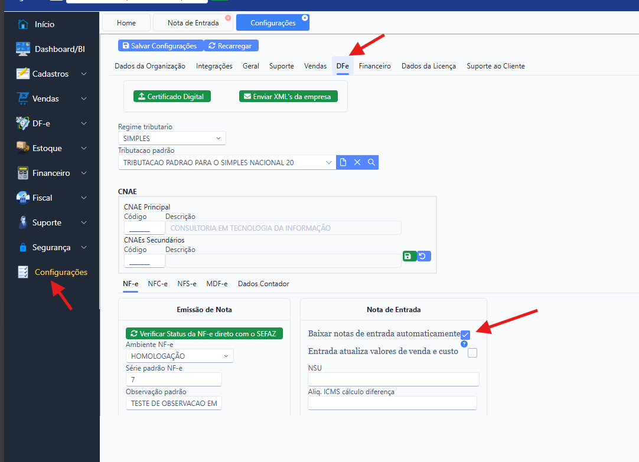Uncheck Baixar notas de entrada automaticamente
Image resolution: width=639 pixels, height=462 pixels.
click(x=465, y=335)
